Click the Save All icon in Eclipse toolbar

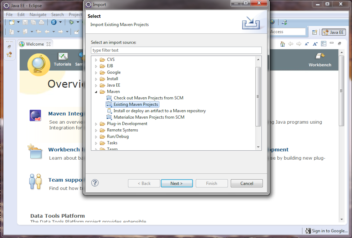coord(33,22)
